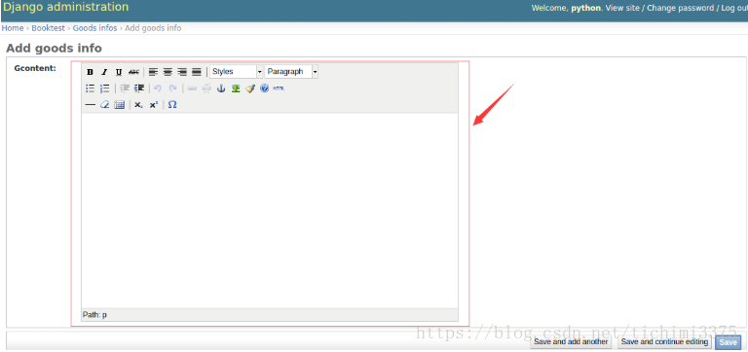
Task: Toggle bold formatting in the editor
Action: tap(90, 72)
